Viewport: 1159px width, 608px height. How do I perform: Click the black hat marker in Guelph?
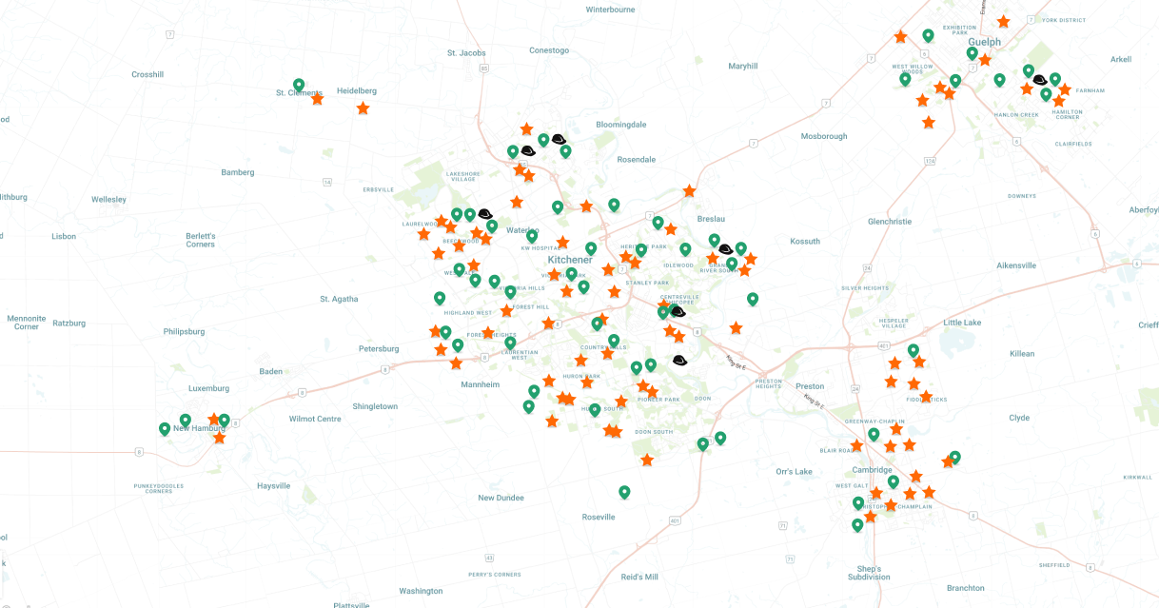pos(1040,80)
